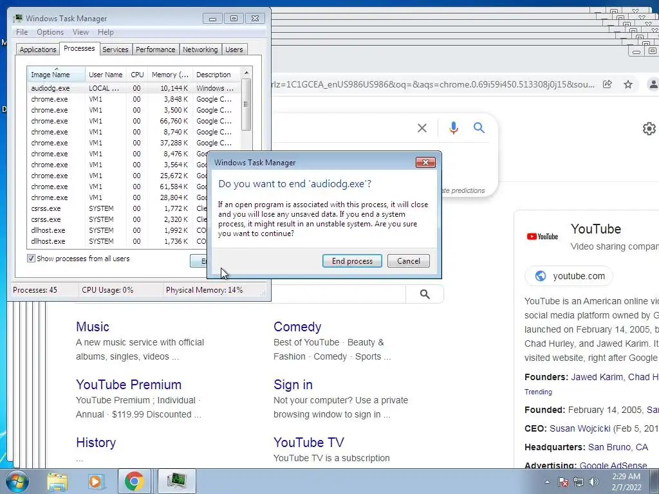
Task: Cancel ending audiodg.exe
Action: point(408,261)
